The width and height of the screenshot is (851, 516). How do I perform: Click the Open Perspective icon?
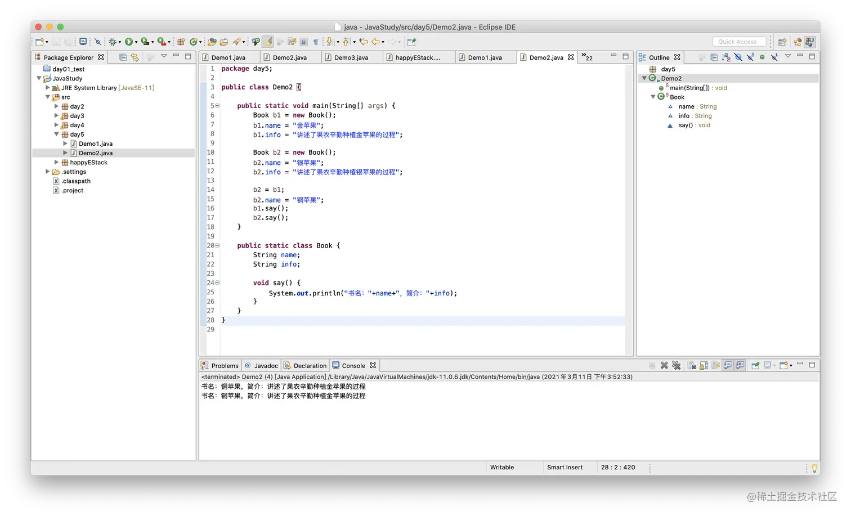pos(782,42)
